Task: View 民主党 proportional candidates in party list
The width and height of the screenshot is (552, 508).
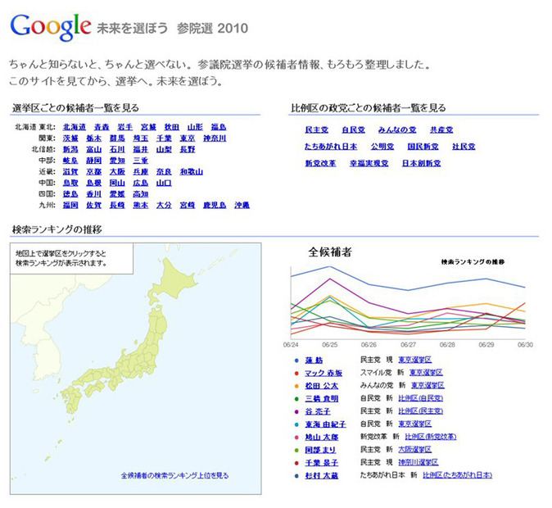Action: (x=316, y=130)
